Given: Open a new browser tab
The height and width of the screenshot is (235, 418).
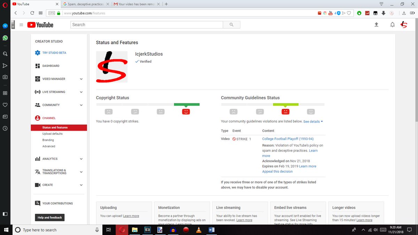Looking at the screenshot, I should pos(166,4).
